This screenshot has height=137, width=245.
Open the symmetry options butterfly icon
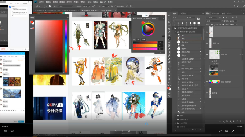coord(131,6)
